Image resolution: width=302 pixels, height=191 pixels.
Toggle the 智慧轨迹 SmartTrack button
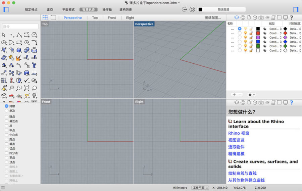pyautogui.click(x=88, y=9)
